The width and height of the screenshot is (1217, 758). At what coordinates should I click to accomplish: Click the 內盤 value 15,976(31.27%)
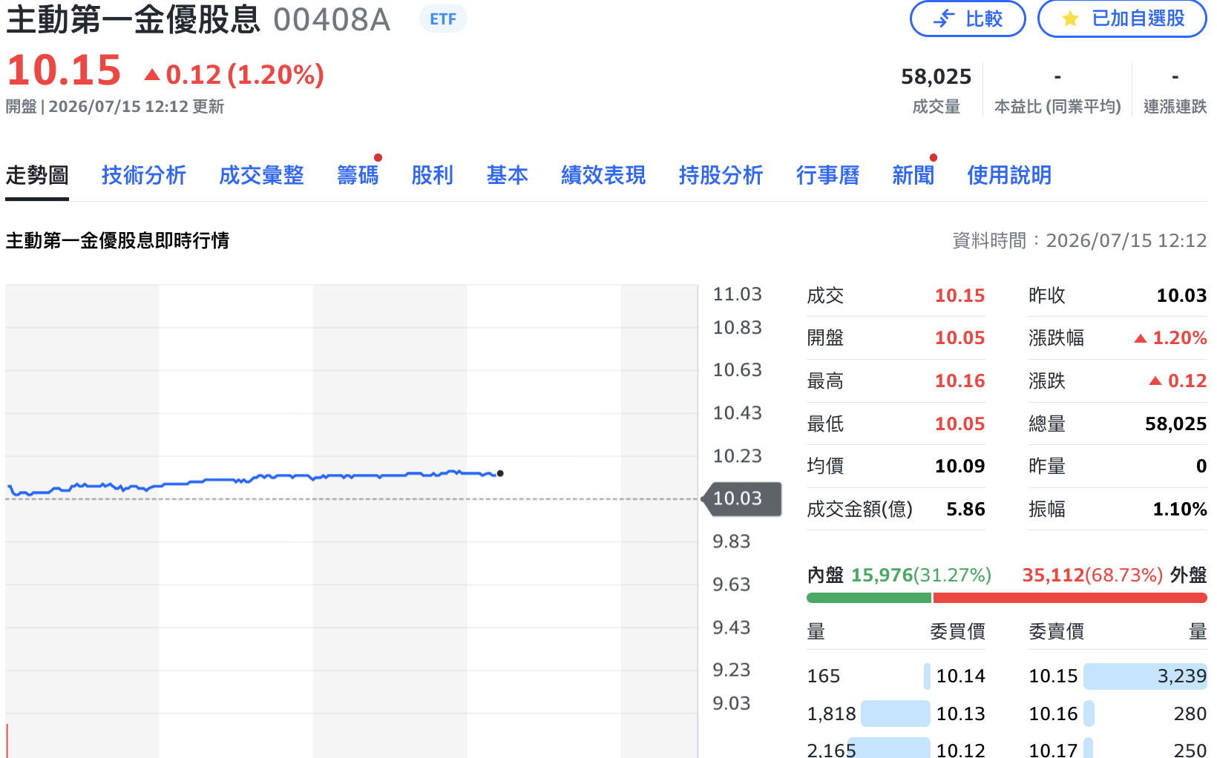[x=921, y=576]
